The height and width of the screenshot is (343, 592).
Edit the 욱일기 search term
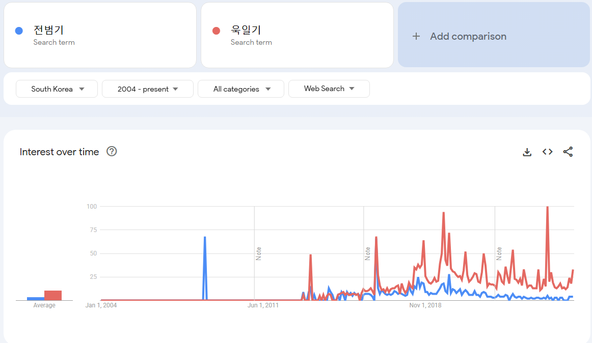point(246,30)
